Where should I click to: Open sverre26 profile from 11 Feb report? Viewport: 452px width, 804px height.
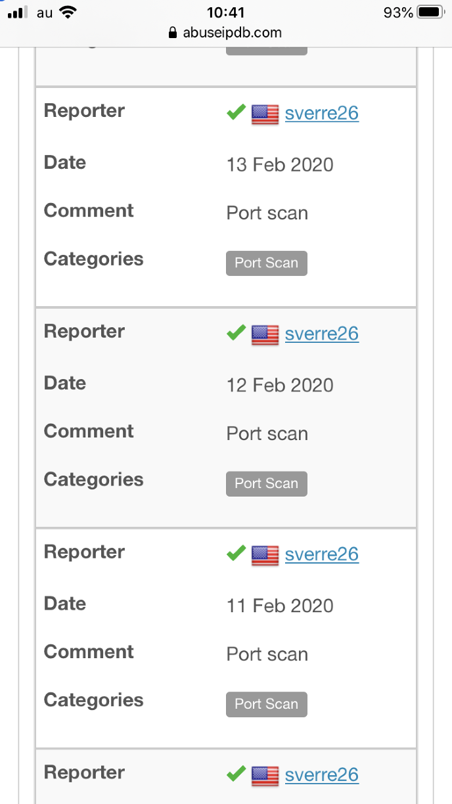[x=322, y=554]
